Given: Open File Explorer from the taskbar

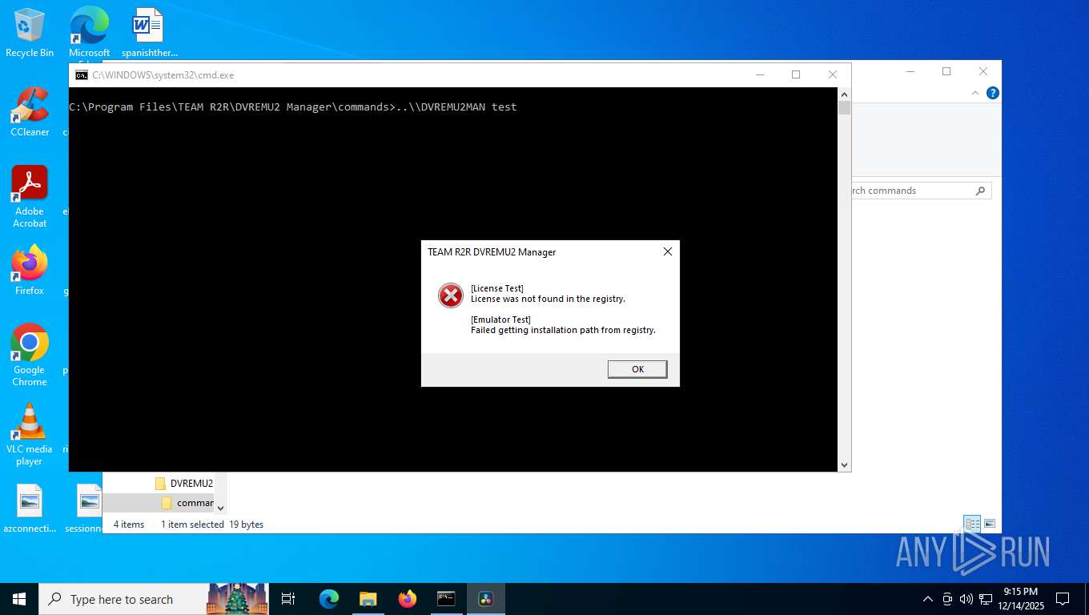Looking at the screenshot, I should (368, 599).
